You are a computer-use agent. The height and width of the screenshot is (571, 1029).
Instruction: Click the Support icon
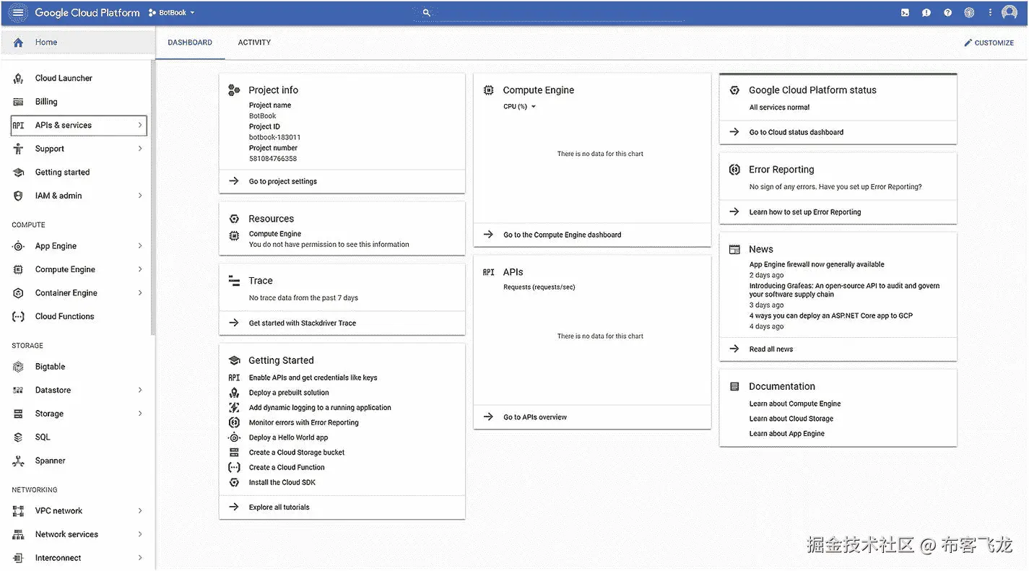(19, 149)
